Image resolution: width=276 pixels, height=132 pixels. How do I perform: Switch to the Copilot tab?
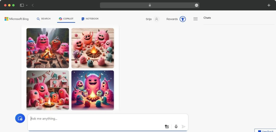pos(66,19)
